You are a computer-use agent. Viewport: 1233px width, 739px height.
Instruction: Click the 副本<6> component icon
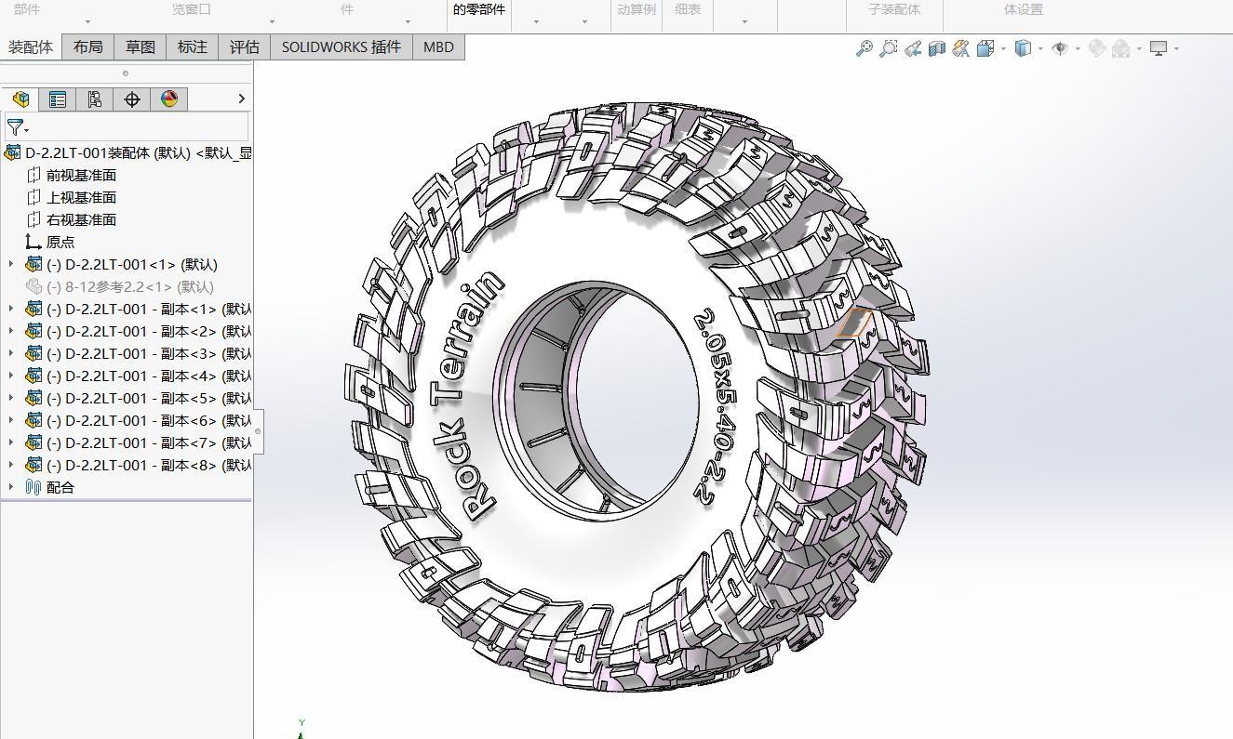pos(34,420)
